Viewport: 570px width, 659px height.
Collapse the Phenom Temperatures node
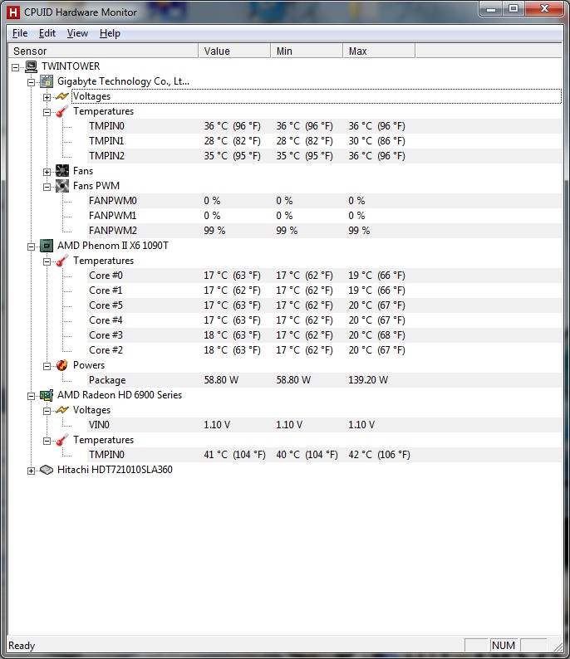click(x=47, y=261)
